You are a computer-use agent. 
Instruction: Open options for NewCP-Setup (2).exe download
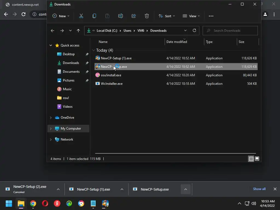58,189
